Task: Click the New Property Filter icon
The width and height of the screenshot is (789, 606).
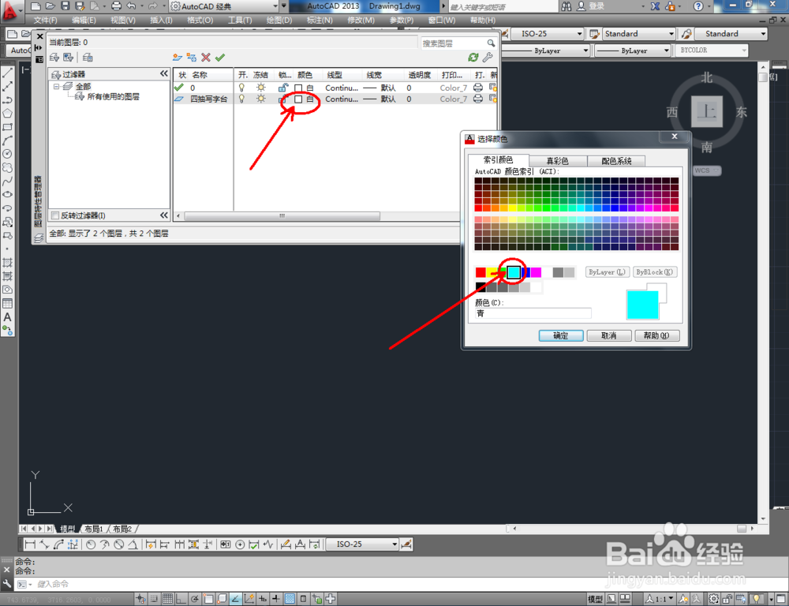Action: [54, 58]
